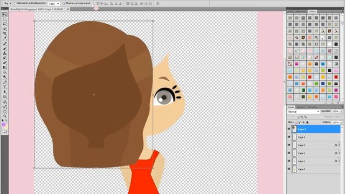Click the Relleno value field
The width and height of the screenshot is (345, 194).
(335, 122)
